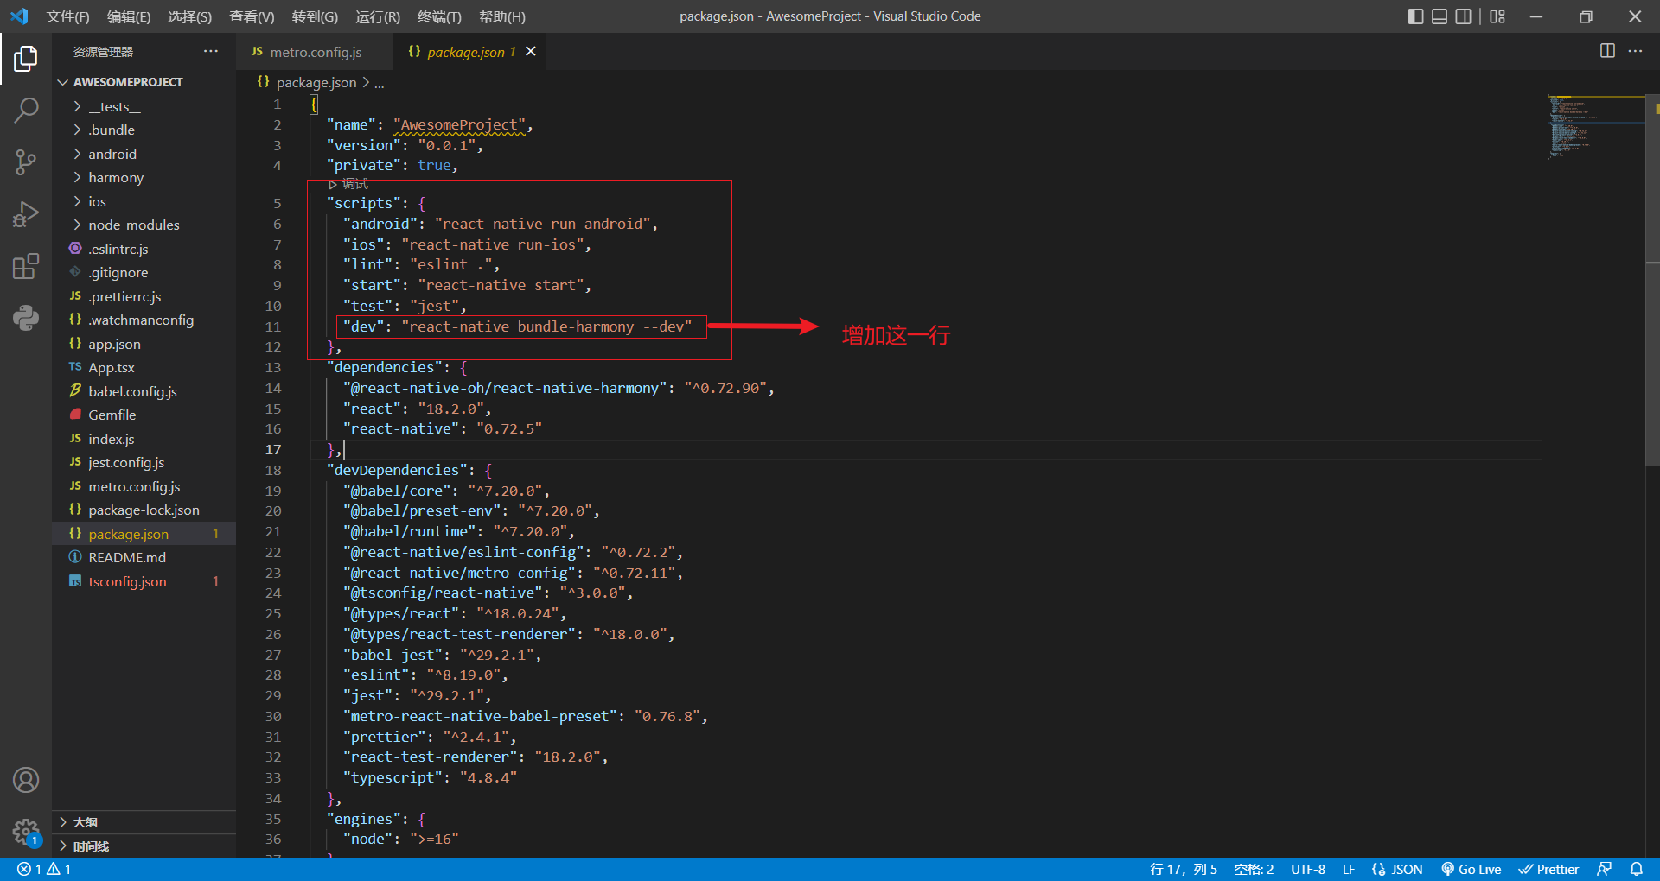Open the Search view in activity bar
1660x881 pixels.
[26, 110]
